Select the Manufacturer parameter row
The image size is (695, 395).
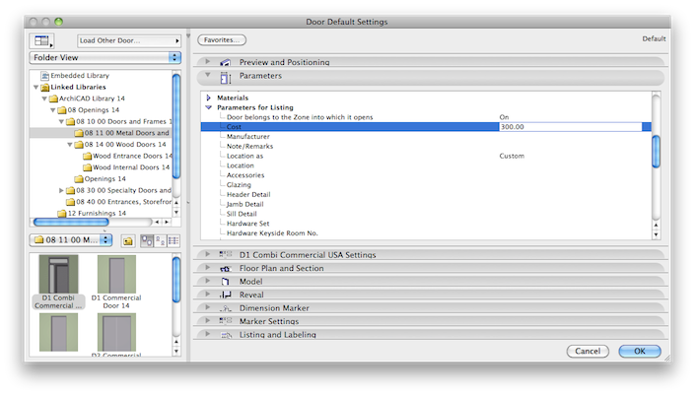[x=426, y=136]
